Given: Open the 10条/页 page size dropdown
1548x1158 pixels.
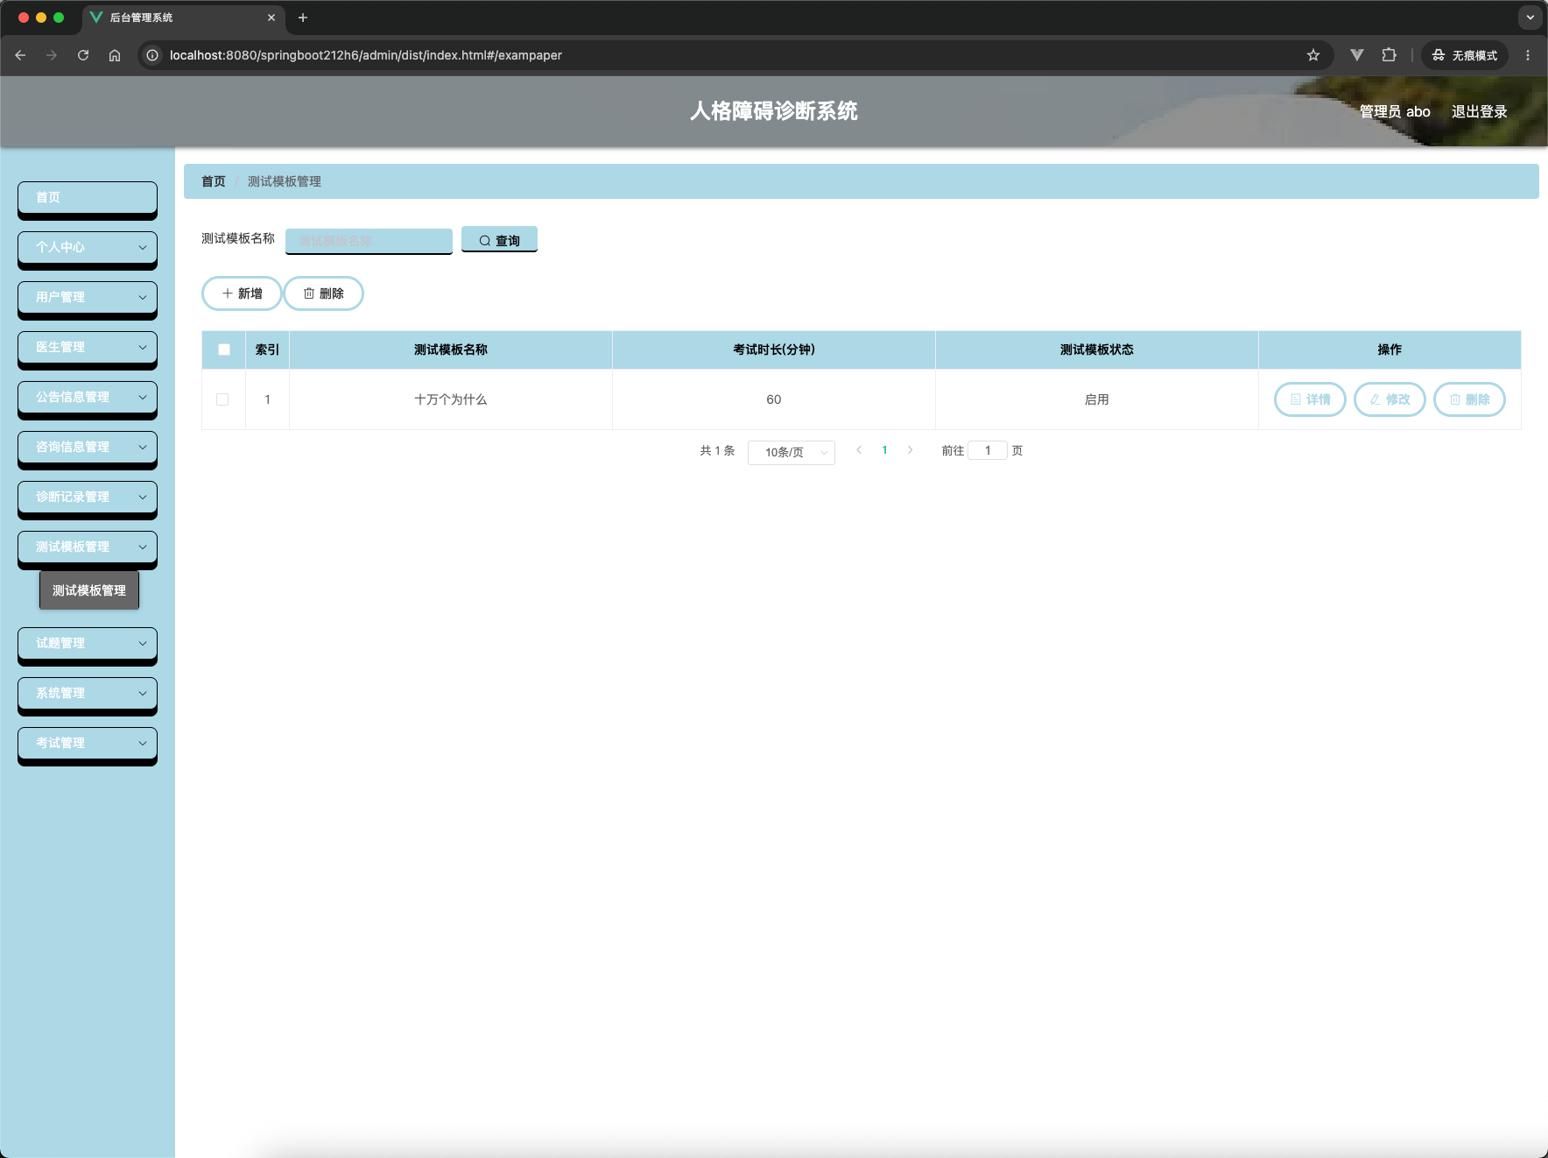Looking at the screenshot, I should tap(792, 452).
